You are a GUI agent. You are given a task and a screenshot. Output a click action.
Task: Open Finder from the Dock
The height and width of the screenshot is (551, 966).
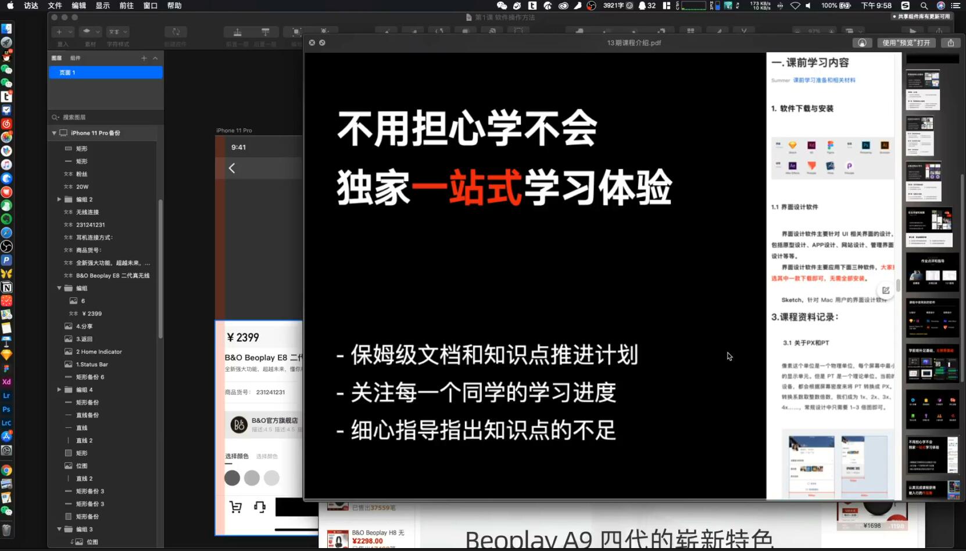coord(6,28)
